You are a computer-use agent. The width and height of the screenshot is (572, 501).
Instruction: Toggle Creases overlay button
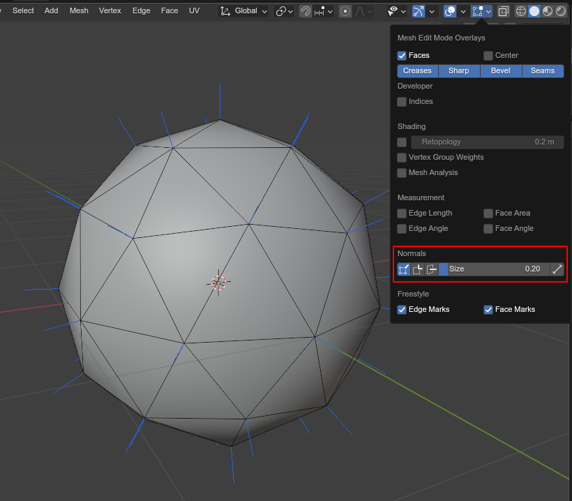pyautogui.click(x=417, y=70)
